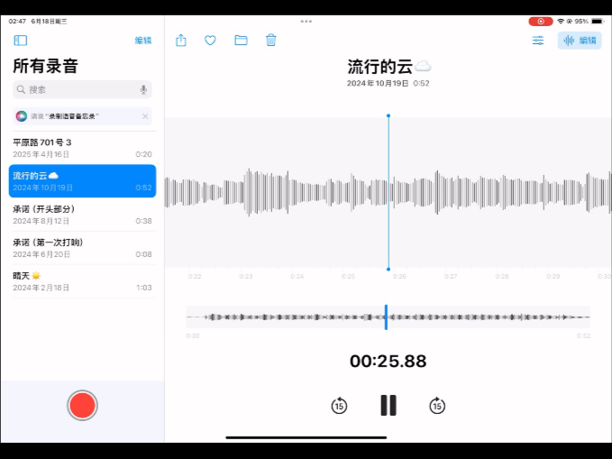The height and width of the screenshot is (459, 612).
Task: Click the 00:25.88 time display
Action: click(388, 361)
